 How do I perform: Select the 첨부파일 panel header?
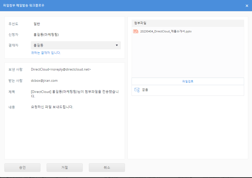188,23
